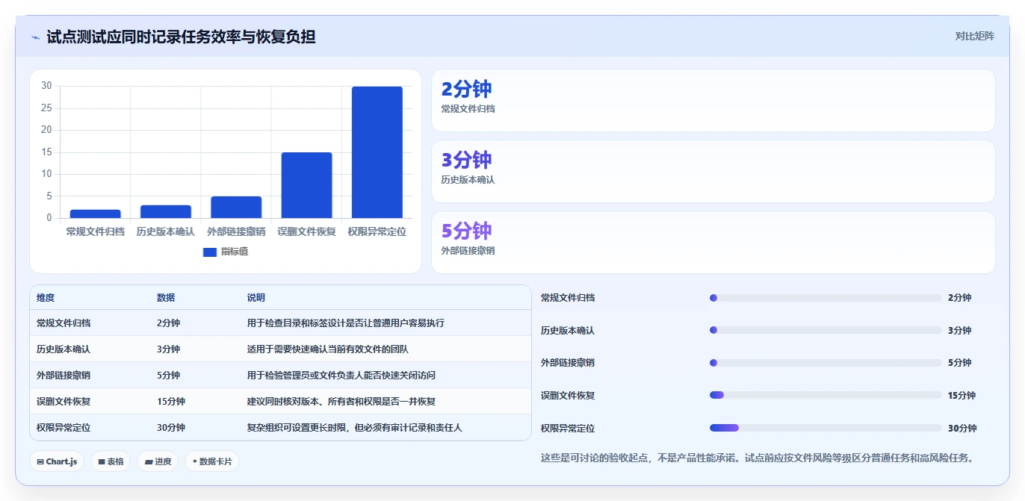Click the 数据 column header in the table
Screen dimensions: 1025x501
point(166,297)
